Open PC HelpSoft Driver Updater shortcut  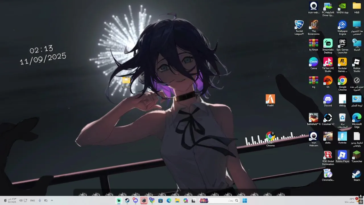click(328, 9)
